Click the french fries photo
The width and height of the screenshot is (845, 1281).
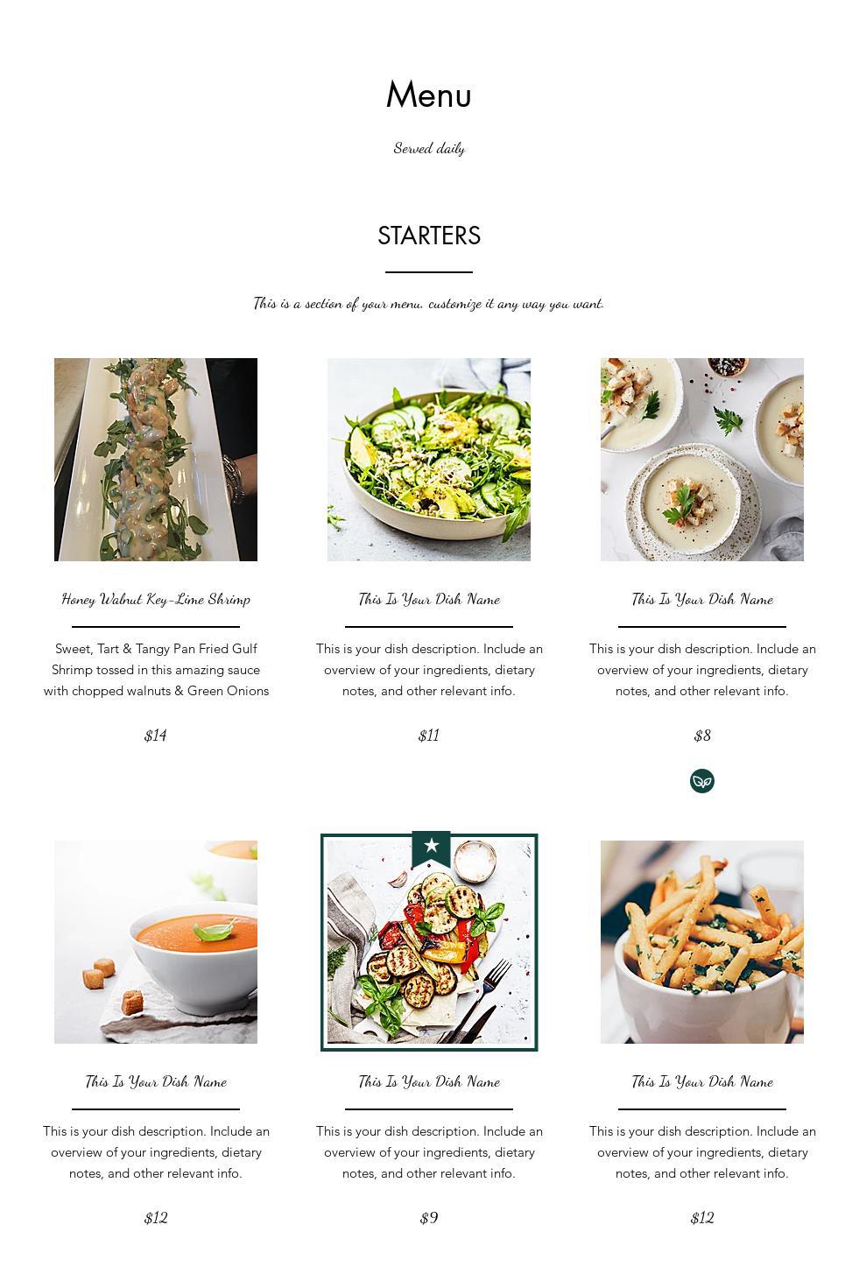pyautogui.click(x=702, y=942)
